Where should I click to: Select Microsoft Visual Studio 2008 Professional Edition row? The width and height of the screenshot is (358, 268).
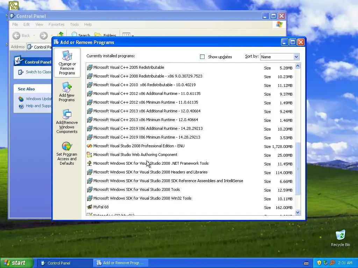[190, 146]
